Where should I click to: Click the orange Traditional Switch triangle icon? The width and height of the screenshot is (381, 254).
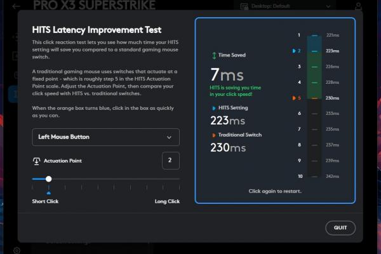coord(214,135)
